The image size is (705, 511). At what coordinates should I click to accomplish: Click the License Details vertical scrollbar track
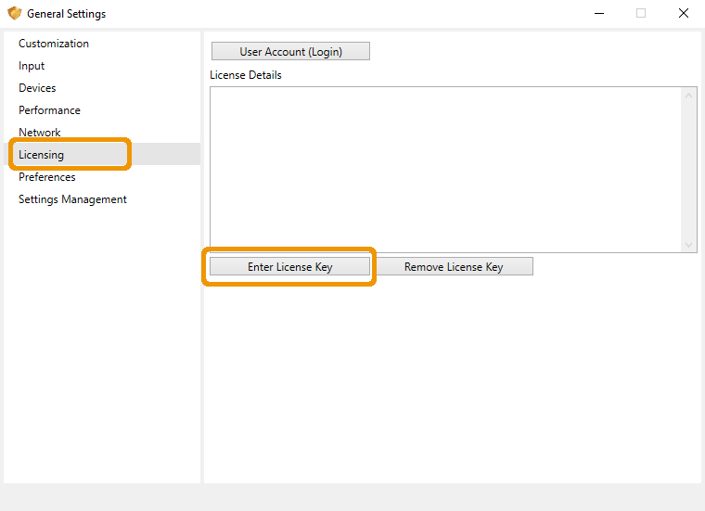[688, 170]
